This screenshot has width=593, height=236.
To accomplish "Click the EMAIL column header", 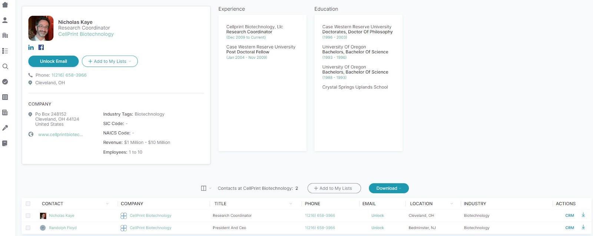I will [x=369, y=204].
